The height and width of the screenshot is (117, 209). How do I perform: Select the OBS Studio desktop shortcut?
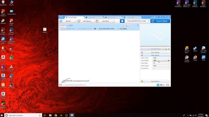click(11, 85)
